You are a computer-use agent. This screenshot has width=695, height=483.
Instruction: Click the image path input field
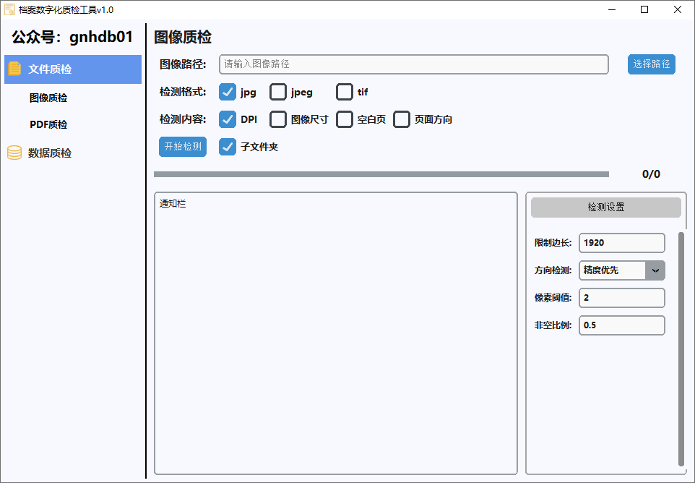[413, 64]
